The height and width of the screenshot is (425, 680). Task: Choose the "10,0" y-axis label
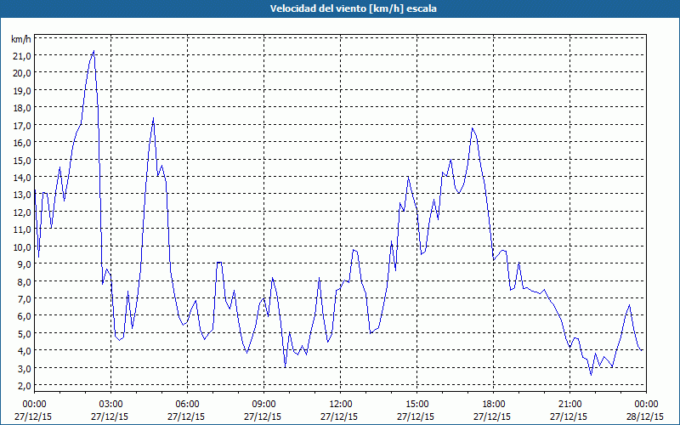click(22, 246)
